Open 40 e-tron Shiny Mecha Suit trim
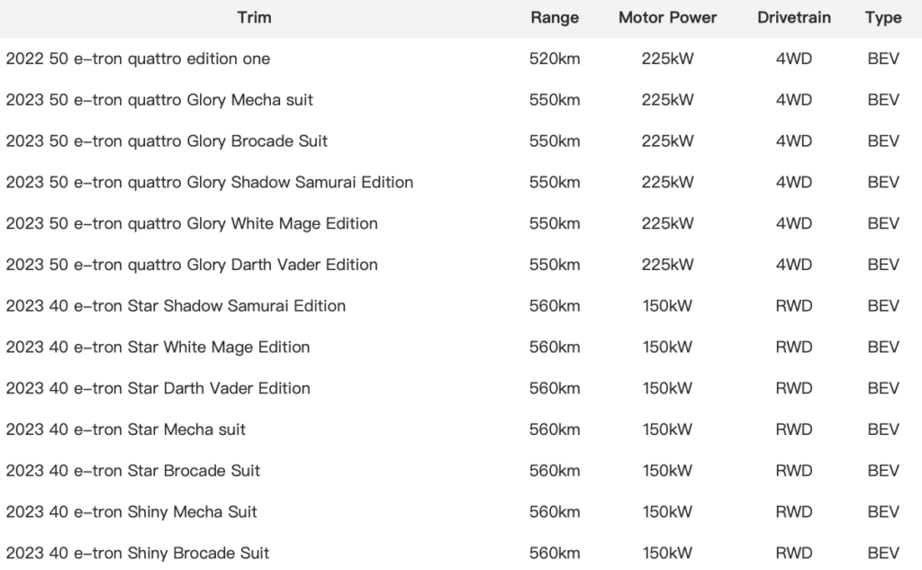Viewport: 922px width, 570px height. coord(131,511)
